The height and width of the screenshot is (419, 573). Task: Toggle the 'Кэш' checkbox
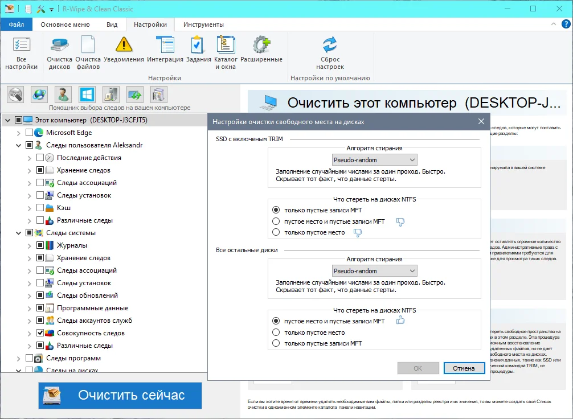point(40,207)
